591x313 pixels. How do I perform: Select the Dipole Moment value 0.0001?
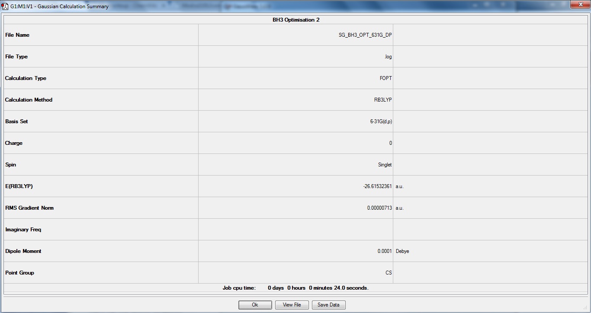click(x=385, y=251)
